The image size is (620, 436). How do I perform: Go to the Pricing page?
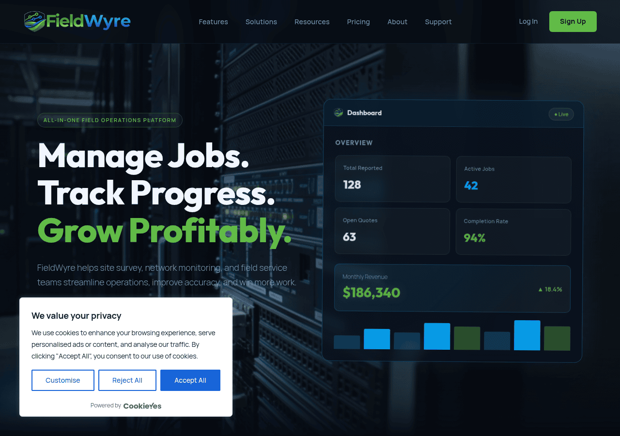(x=358, y=22)
